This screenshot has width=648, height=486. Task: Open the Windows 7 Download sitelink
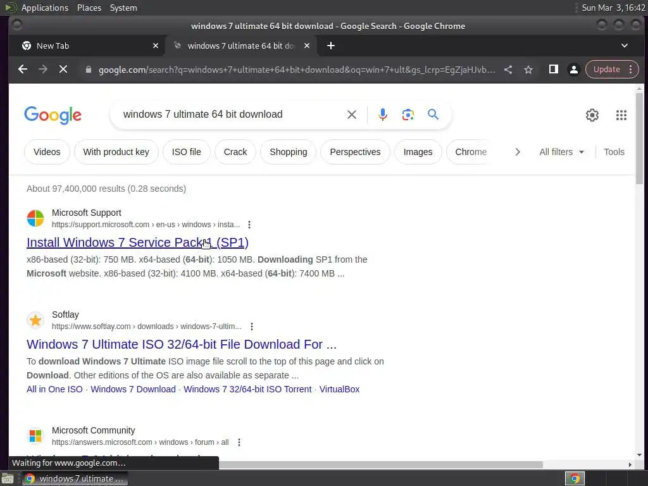133,389
